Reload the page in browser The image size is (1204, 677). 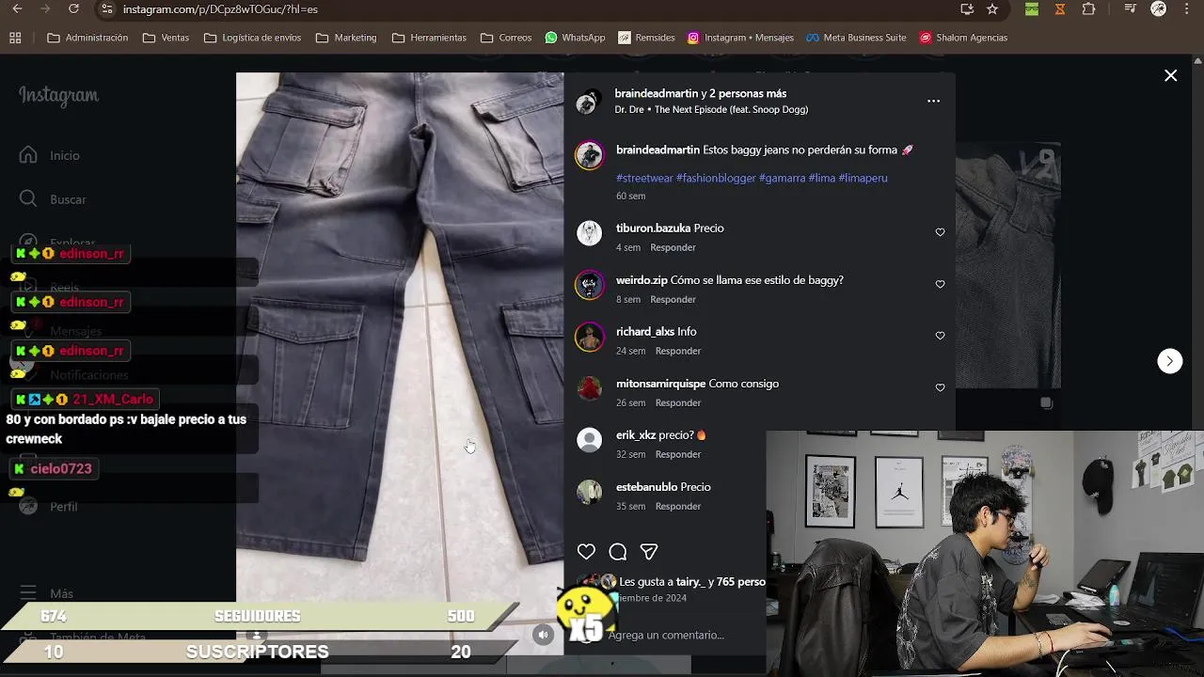pyautogui.click(x=73, y=8)
